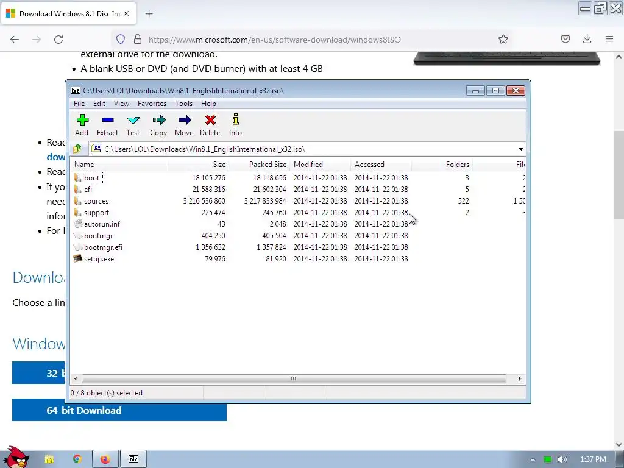Screen dimensions: 624x468
Task: Select the bootmgr.efi file icon
Action: pos(78,247)
